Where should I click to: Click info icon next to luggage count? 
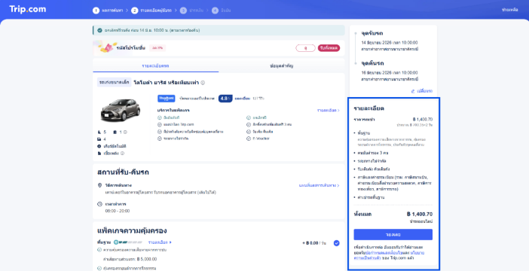125,132
